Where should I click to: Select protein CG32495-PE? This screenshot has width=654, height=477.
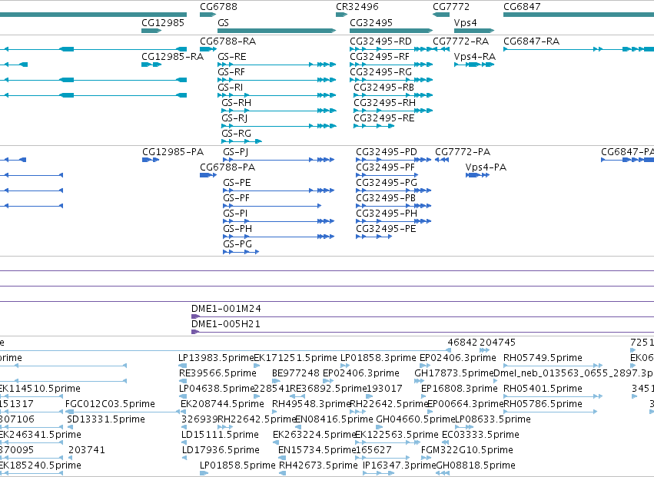click(x=373, y=237)
